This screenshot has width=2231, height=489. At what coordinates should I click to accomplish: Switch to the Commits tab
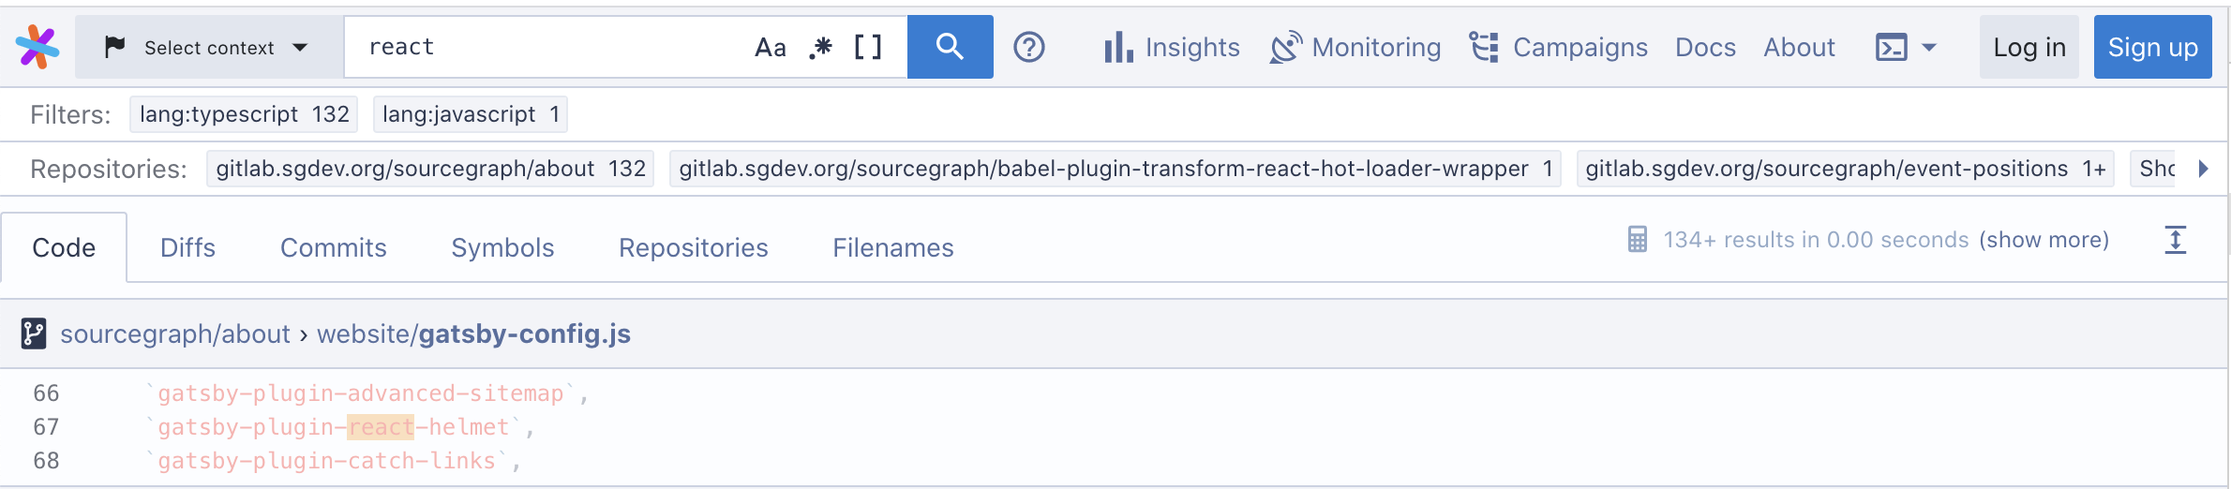click(334, 247)
